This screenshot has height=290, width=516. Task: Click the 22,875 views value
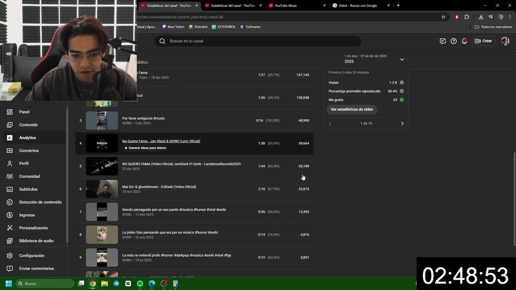click(x=304, y=189)
